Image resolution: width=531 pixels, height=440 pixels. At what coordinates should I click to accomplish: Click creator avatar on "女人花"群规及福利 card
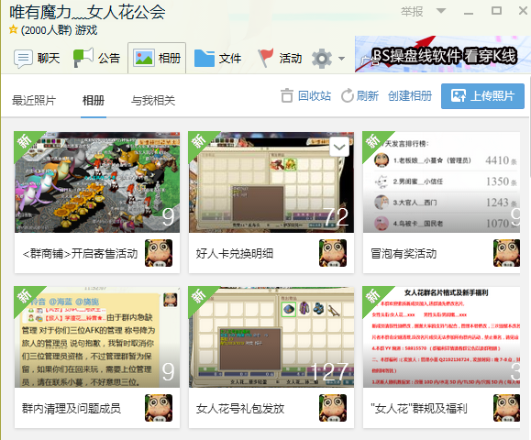(506, 408)
